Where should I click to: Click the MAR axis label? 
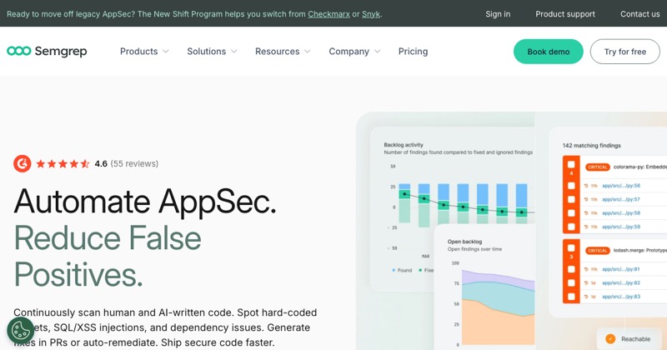(425, 257)
